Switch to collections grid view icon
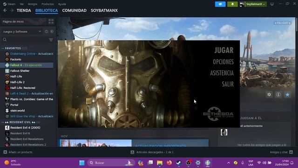The height and width of the screenshot is (168, 298). (x=51, y=21)
